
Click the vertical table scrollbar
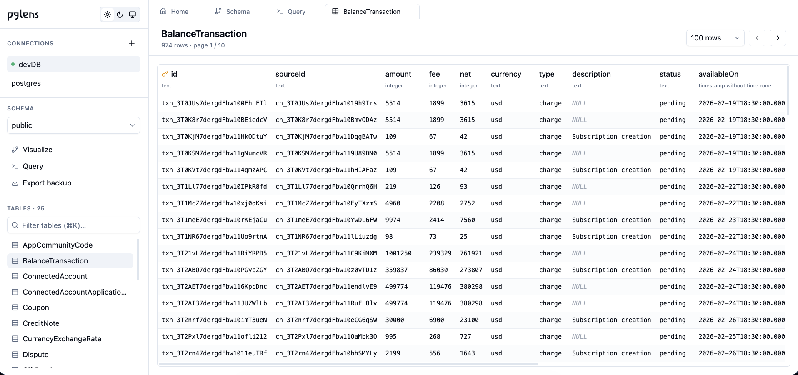coord(788,90)
